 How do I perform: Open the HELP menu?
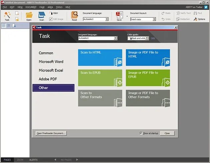(68, 7)
